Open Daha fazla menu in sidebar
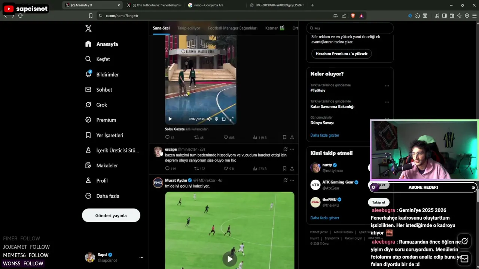This screenshot has width=479, height=269. point(102,196)
